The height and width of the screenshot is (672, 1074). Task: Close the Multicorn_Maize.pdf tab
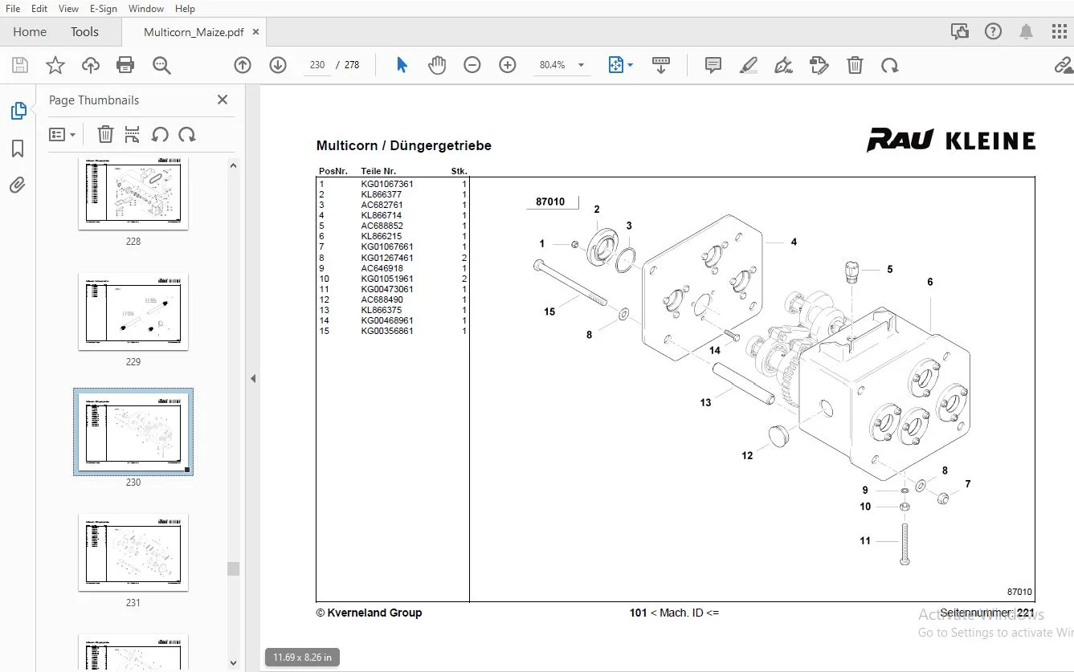pyautogui.click(x=255, y=32)
